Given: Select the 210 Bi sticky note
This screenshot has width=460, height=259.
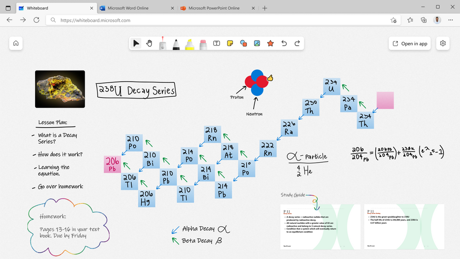Looking at the screenshot, I should (151, 159).
